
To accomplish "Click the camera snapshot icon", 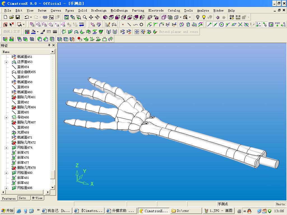I will click(156, 17).
